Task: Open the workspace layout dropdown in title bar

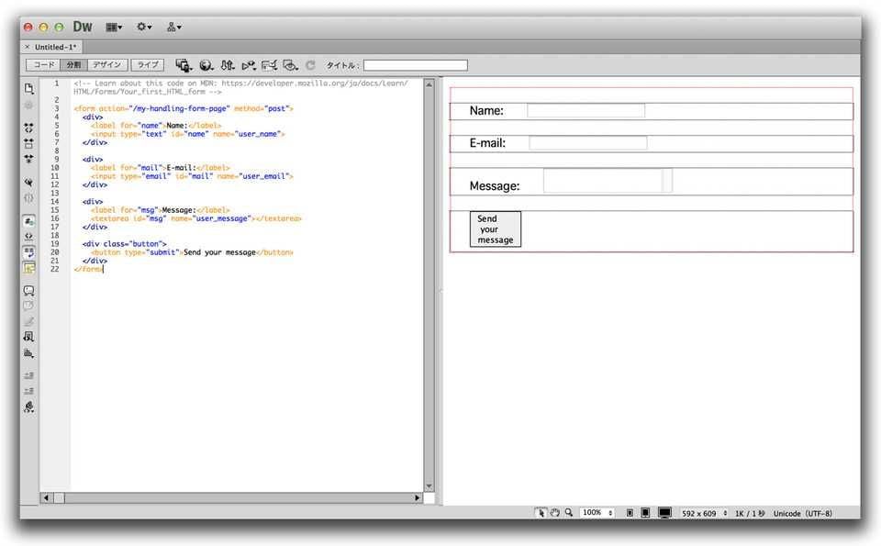Action: click(116, 28)
